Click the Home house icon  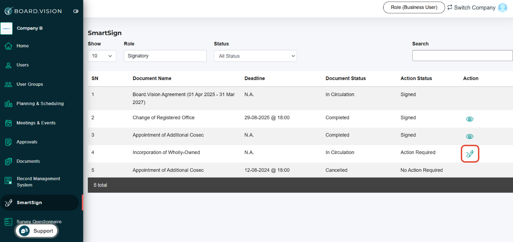click(x=8, y=46)
